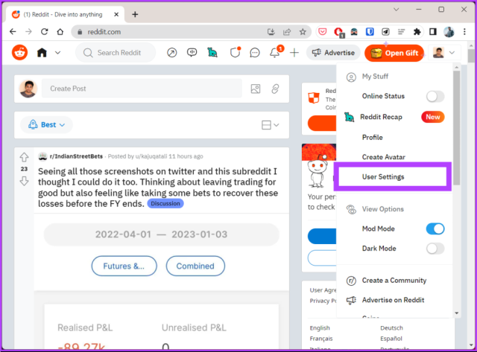This screenshot has height=352, width=477.
Task: Click the Deutsch language link
Action: pos(391,328)
